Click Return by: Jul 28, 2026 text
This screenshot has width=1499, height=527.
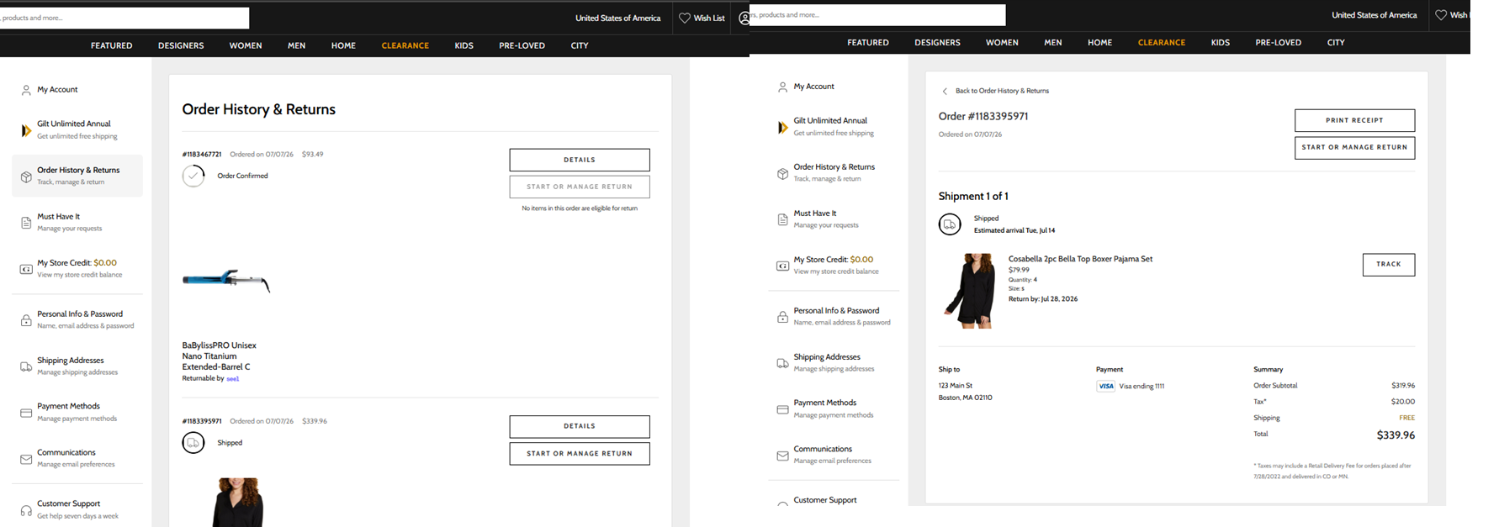(1043, 299)
